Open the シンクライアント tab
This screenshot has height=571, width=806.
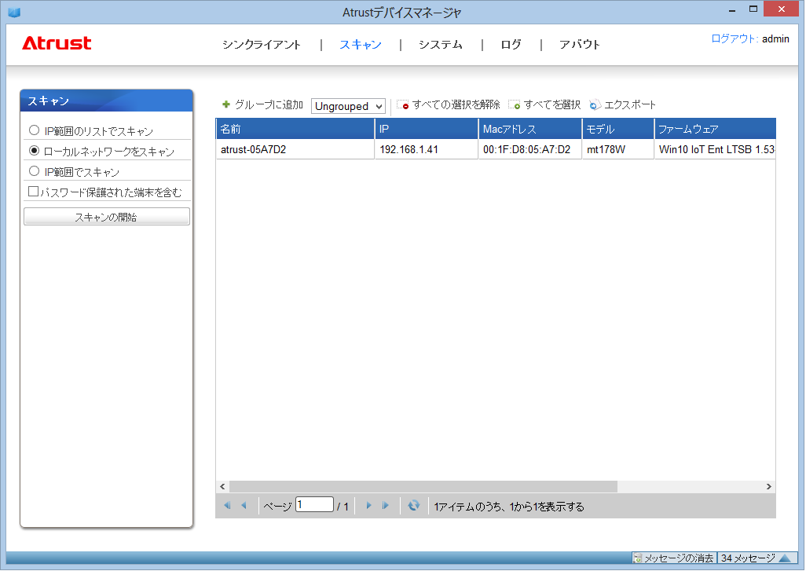point(261,45)
